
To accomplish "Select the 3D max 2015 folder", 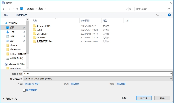I will click(x=43, y=26).
